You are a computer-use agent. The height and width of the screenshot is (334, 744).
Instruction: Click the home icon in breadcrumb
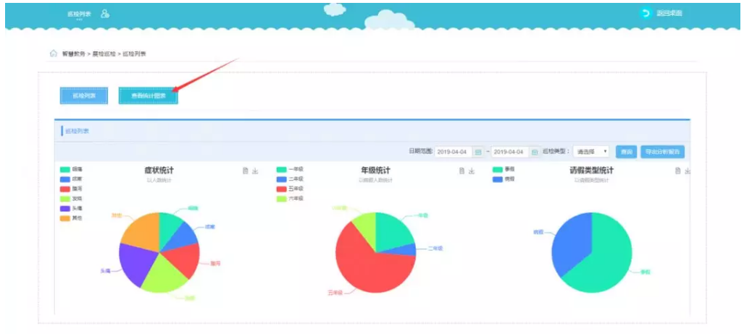53,53
